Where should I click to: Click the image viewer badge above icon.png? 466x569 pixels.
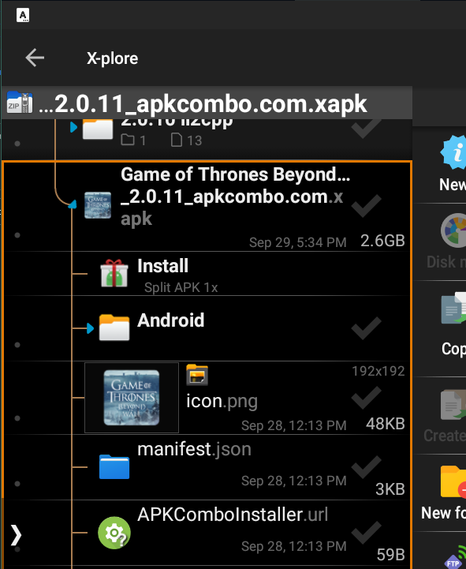pyautogui.click(x=197, y=375)
